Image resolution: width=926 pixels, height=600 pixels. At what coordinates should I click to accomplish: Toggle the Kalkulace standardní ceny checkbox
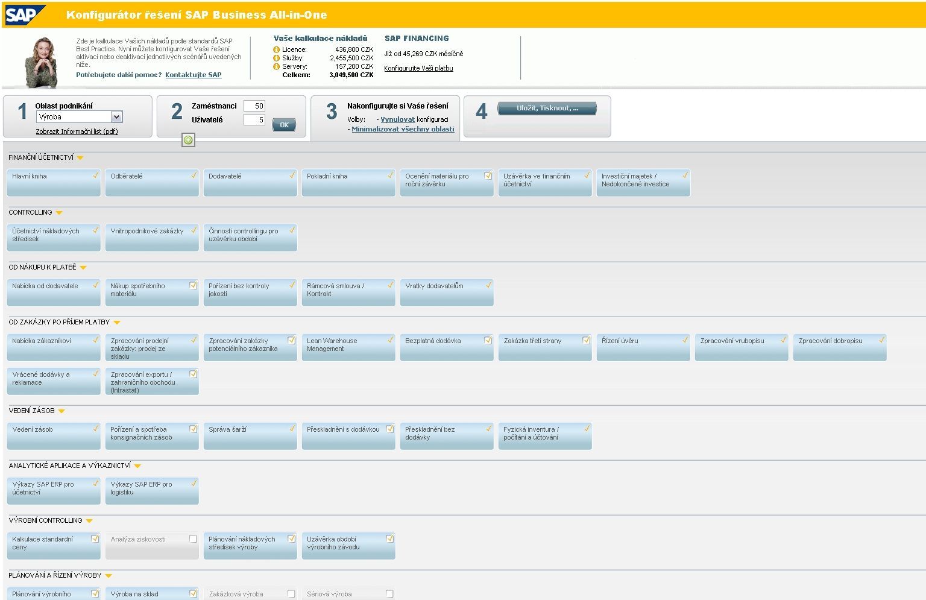tap(95, 538)
